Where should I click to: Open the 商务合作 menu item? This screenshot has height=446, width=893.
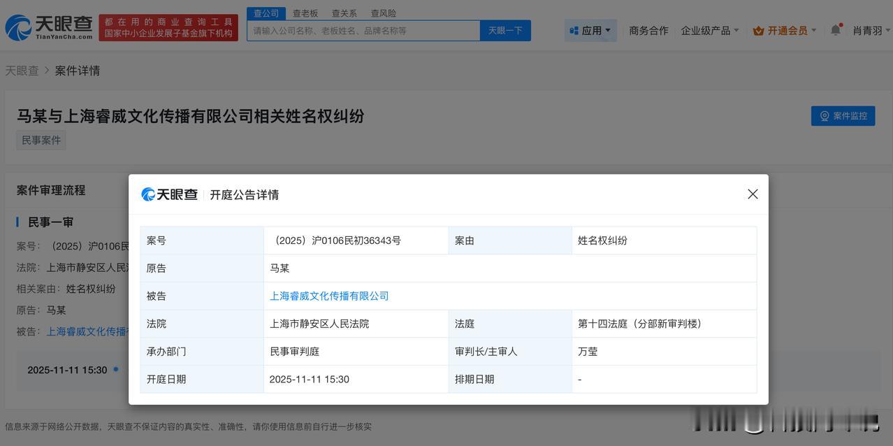(648, 31)
